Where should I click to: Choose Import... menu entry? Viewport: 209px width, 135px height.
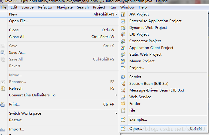coord(59,129)
